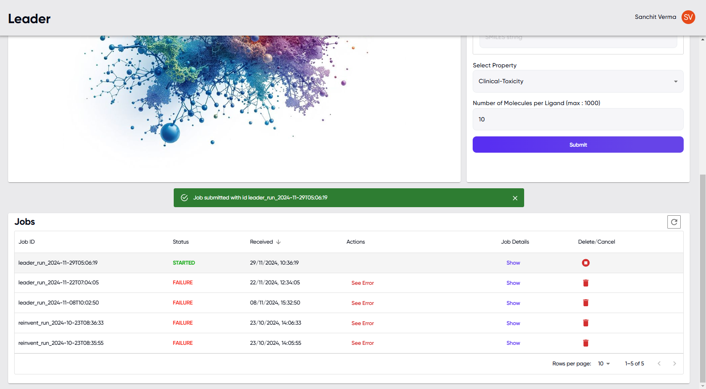Viewport: 706px width, 389px height.
Task: See Error for leader_run_2024-11-08T10:02:50
Action: pos(362,303)
